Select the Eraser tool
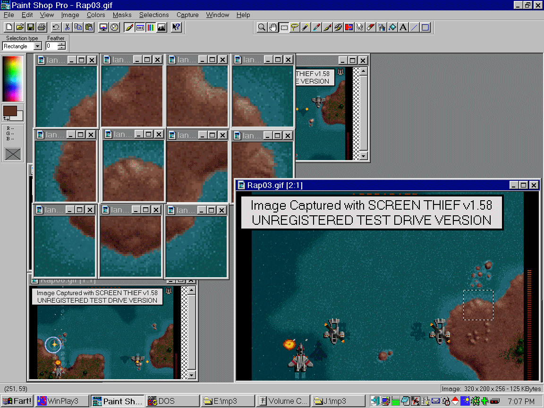Screen dimensions: 544x408 tap(371, 27)
